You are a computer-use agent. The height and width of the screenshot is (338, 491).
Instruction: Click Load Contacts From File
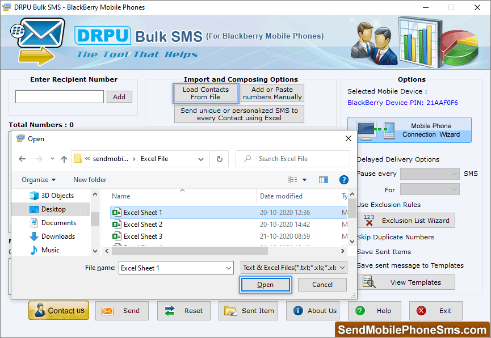tap(205, 93)
